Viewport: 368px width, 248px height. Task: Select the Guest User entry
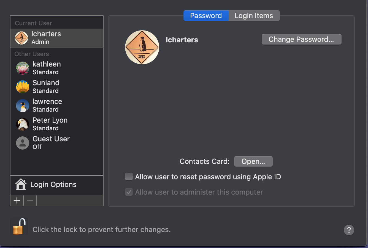57,143
